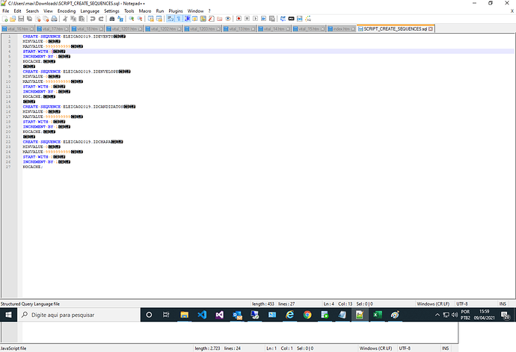Click the Paste toolbar icon
The width and height of the screenshot is (516, 352).
[82, 19]
